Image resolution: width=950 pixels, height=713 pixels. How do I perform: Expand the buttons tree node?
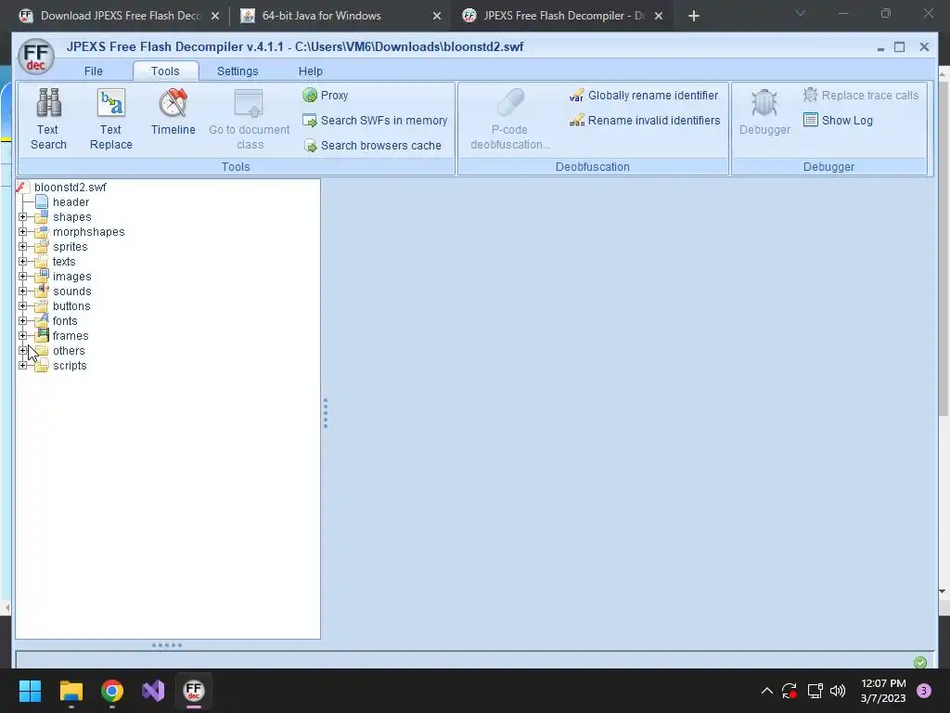click(x=23, y=306)
